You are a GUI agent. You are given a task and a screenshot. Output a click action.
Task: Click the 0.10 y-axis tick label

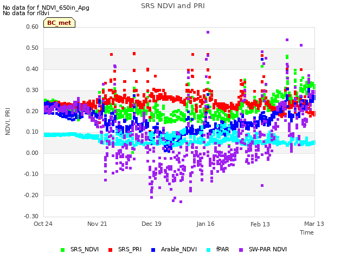(x=33, y=132)
